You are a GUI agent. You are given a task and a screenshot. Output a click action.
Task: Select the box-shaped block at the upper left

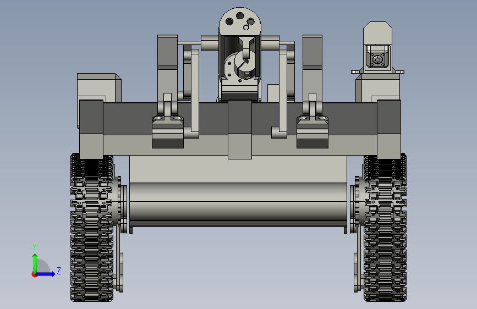pyautogui.click(x=99, y=88)
